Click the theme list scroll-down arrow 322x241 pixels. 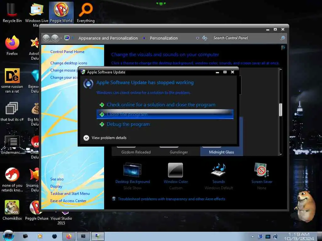pyautogui.click(x=280, y=154)
